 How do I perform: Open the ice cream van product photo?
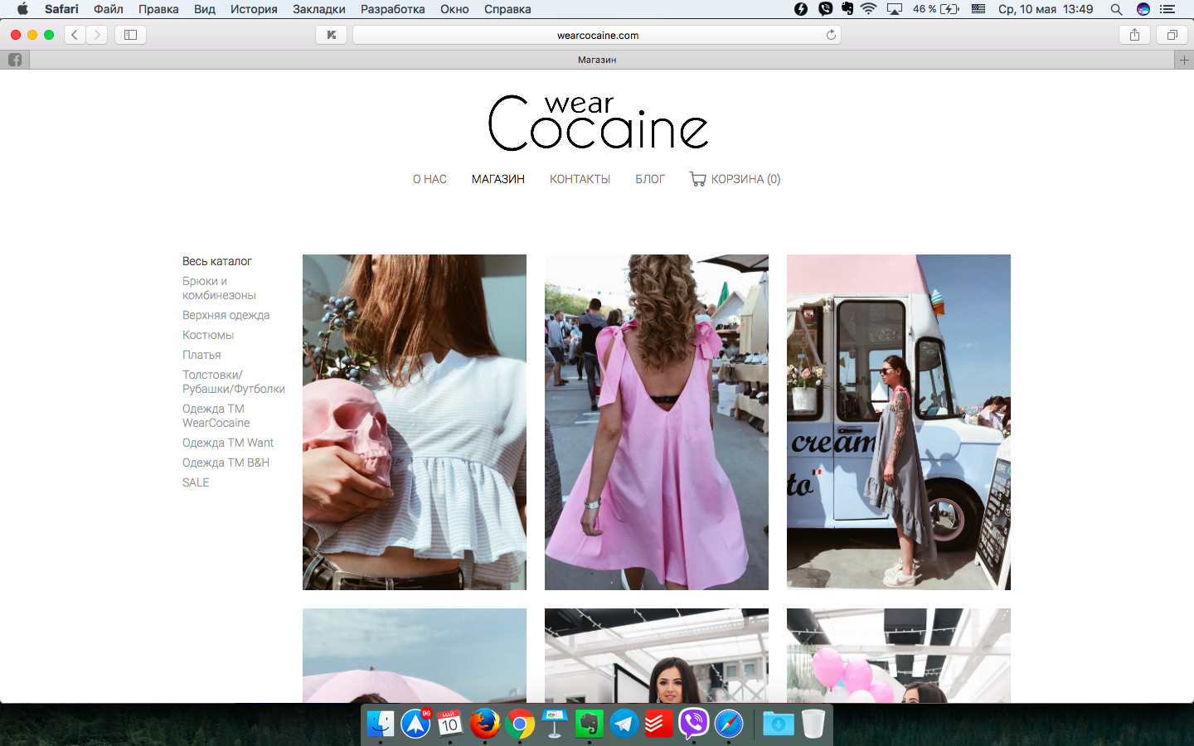tap(899, 422)
